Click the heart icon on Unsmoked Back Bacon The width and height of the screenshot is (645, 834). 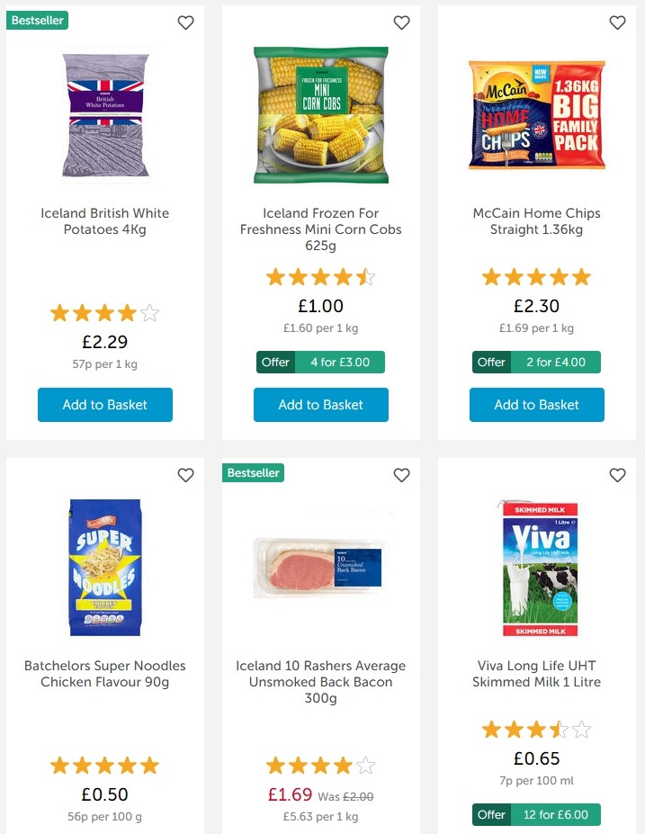401,475
